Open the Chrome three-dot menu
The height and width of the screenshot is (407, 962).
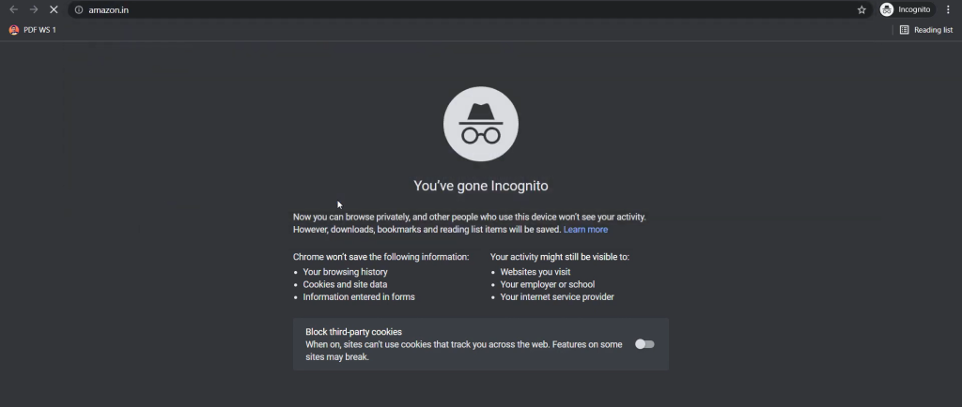[948, 9]
